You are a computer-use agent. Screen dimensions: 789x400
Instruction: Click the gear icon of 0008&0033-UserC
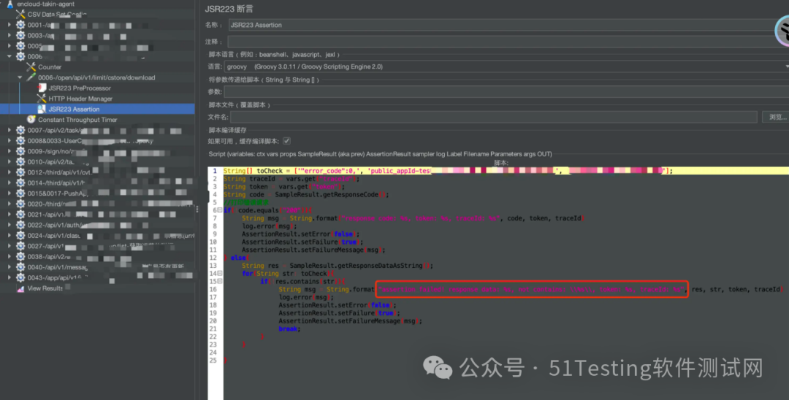(x=20, y=141)
